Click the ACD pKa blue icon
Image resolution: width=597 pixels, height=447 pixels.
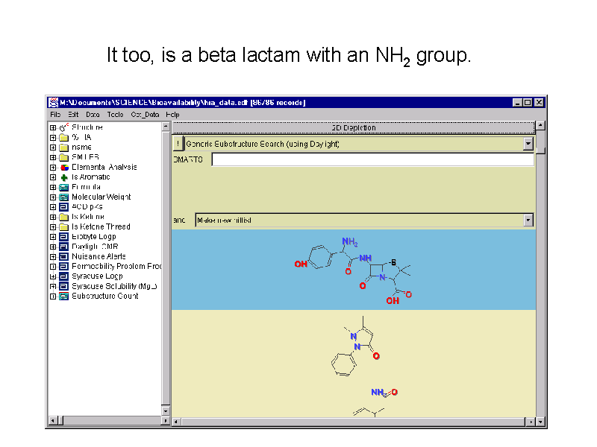click(x=64, y=207)
